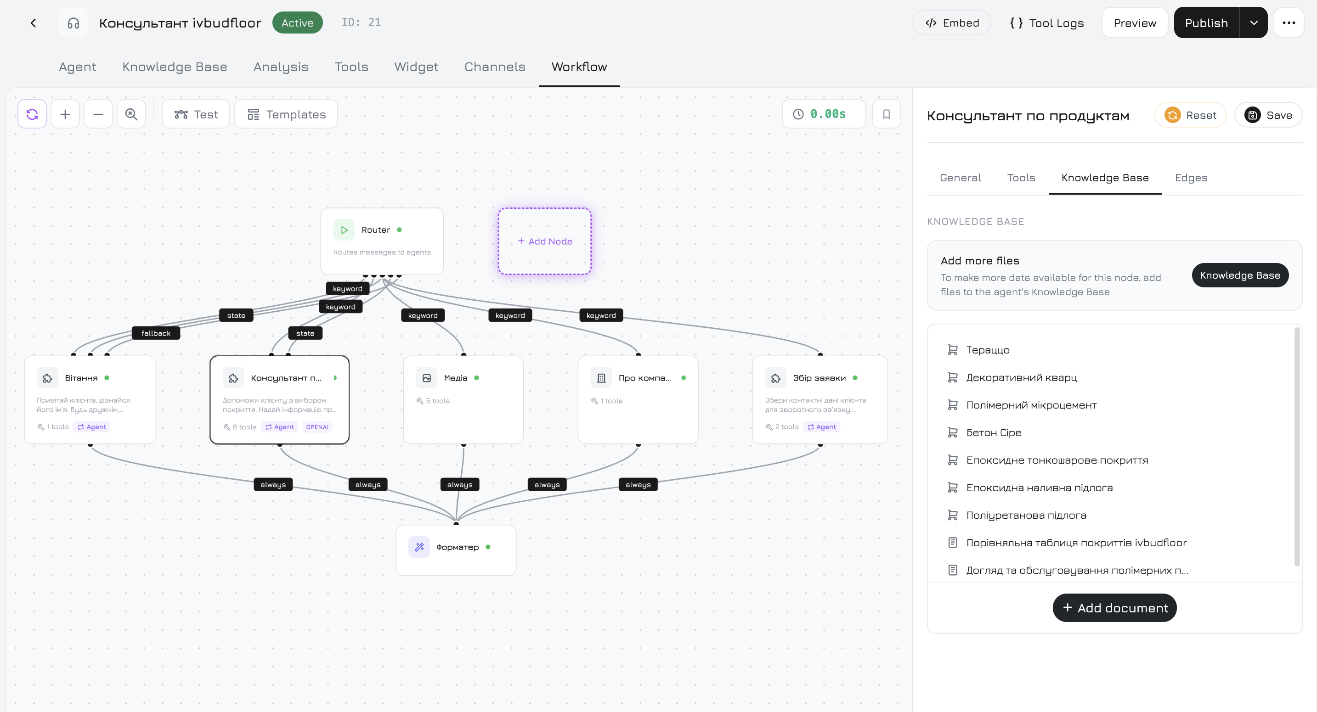Viewport: 1317px width, 712px height.
Task: Select the Бетон Сіре document entry
Action: [994, 432]
